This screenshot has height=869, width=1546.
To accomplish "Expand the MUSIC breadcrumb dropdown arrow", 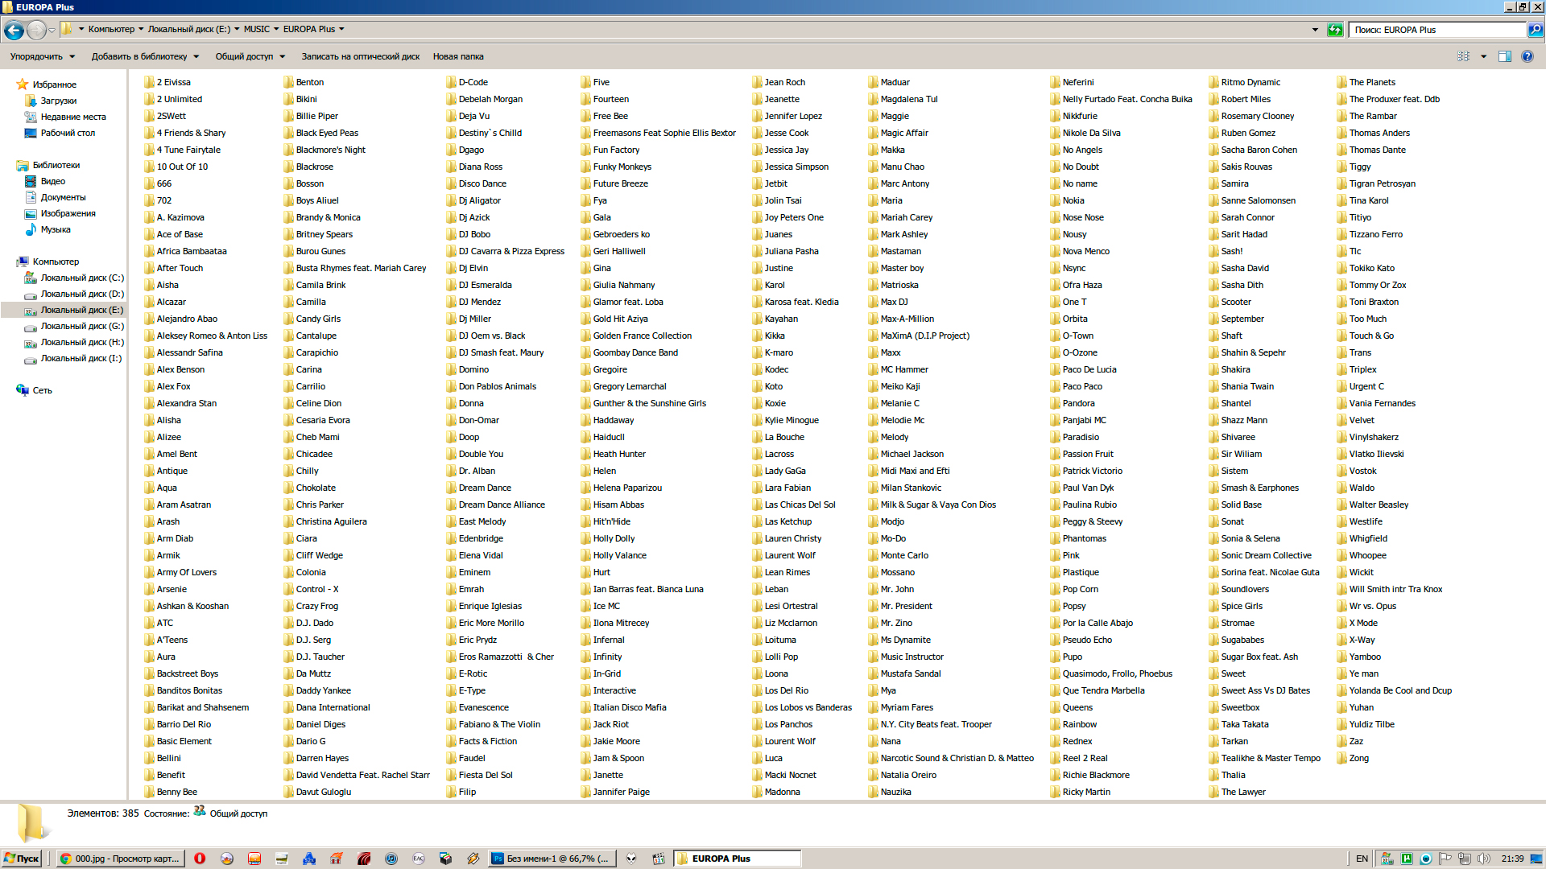I will click(x=276, y=29).
